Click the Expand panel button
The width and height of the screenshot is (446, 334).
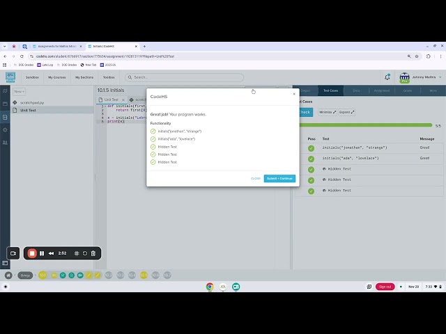pyautogui.click(x=346, y=112)
